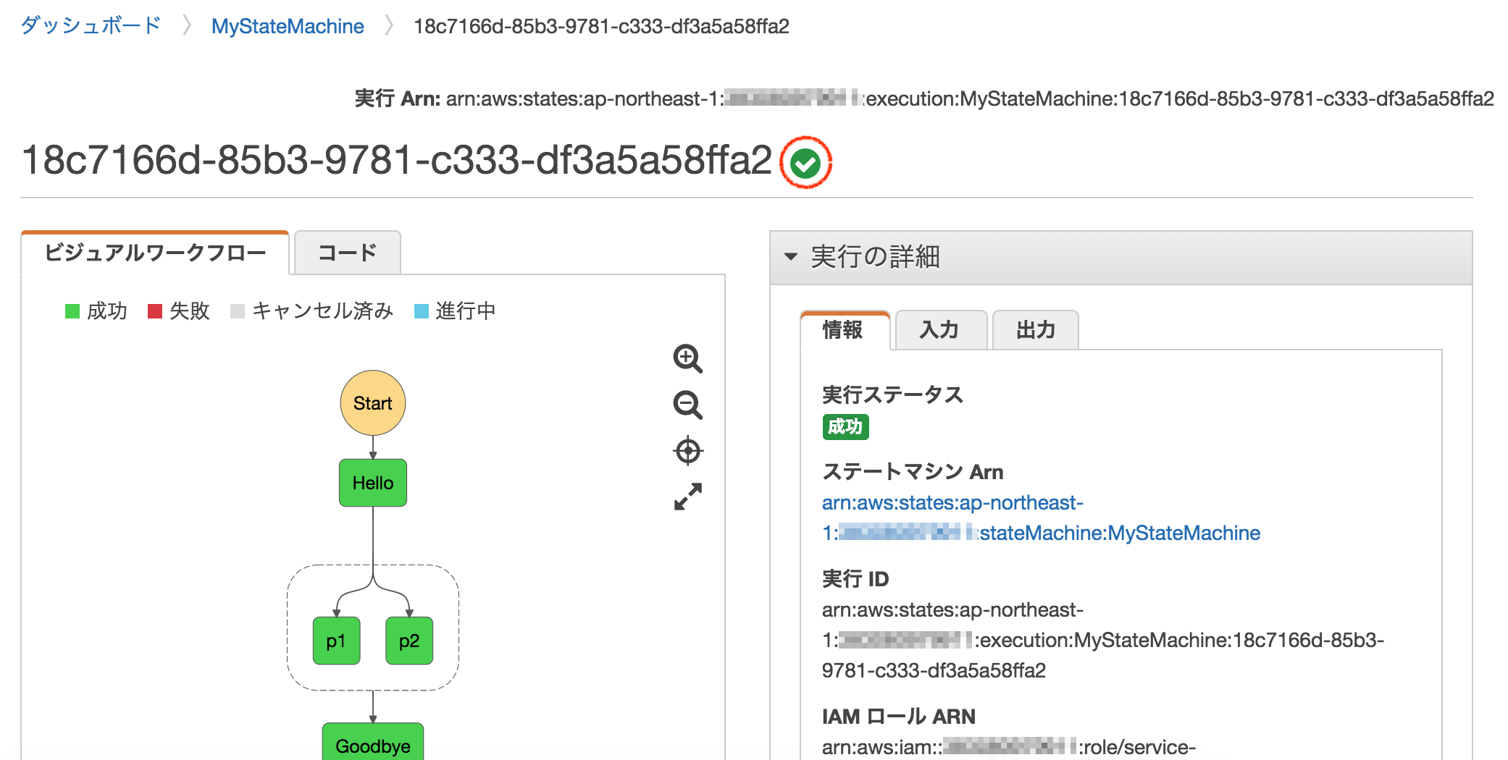The width and height of the screenshot is (1508, 760).
Task: Click the center workflow target icon
Action: 687,451
